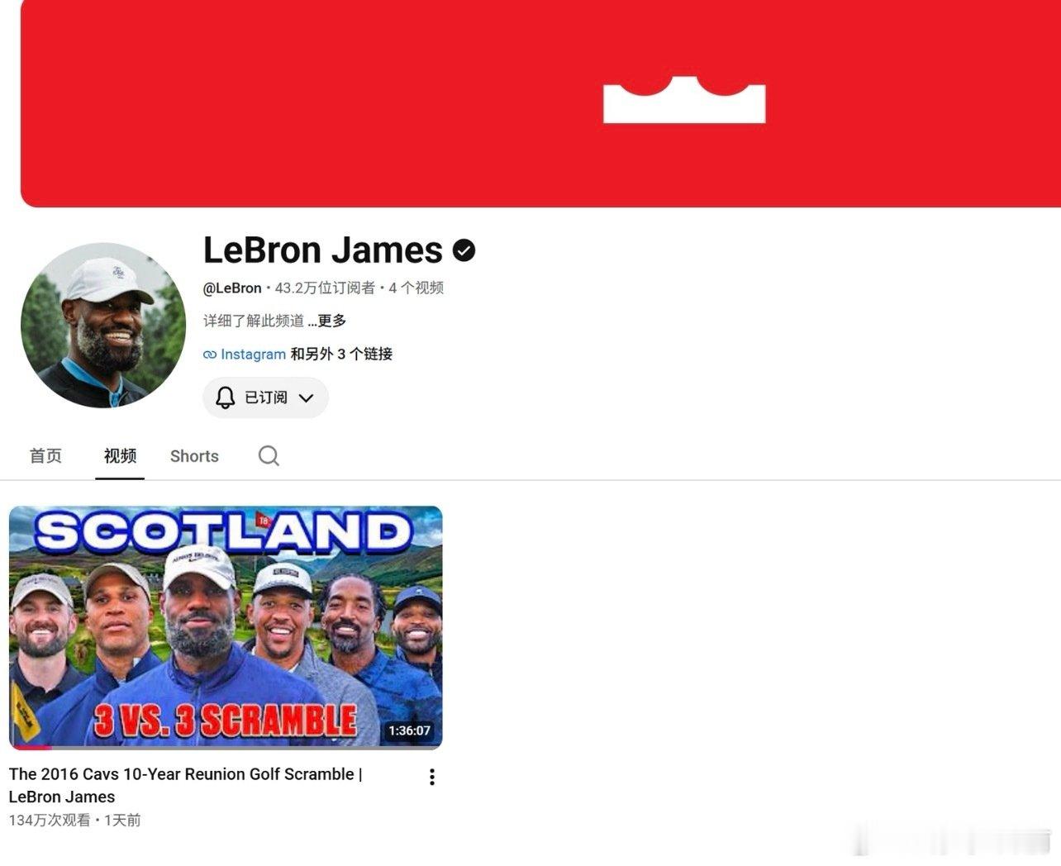Click the 详细了解此频道 description text
Image resolution: width=1061 pixels, height=866 pixels.
(254, 321)
